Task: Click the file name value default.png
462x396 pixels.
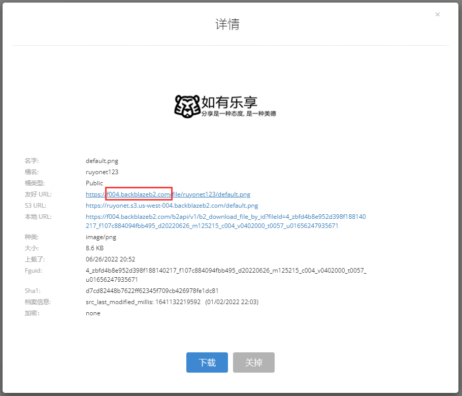Action: pyautogui.click(x=102, y=161)
